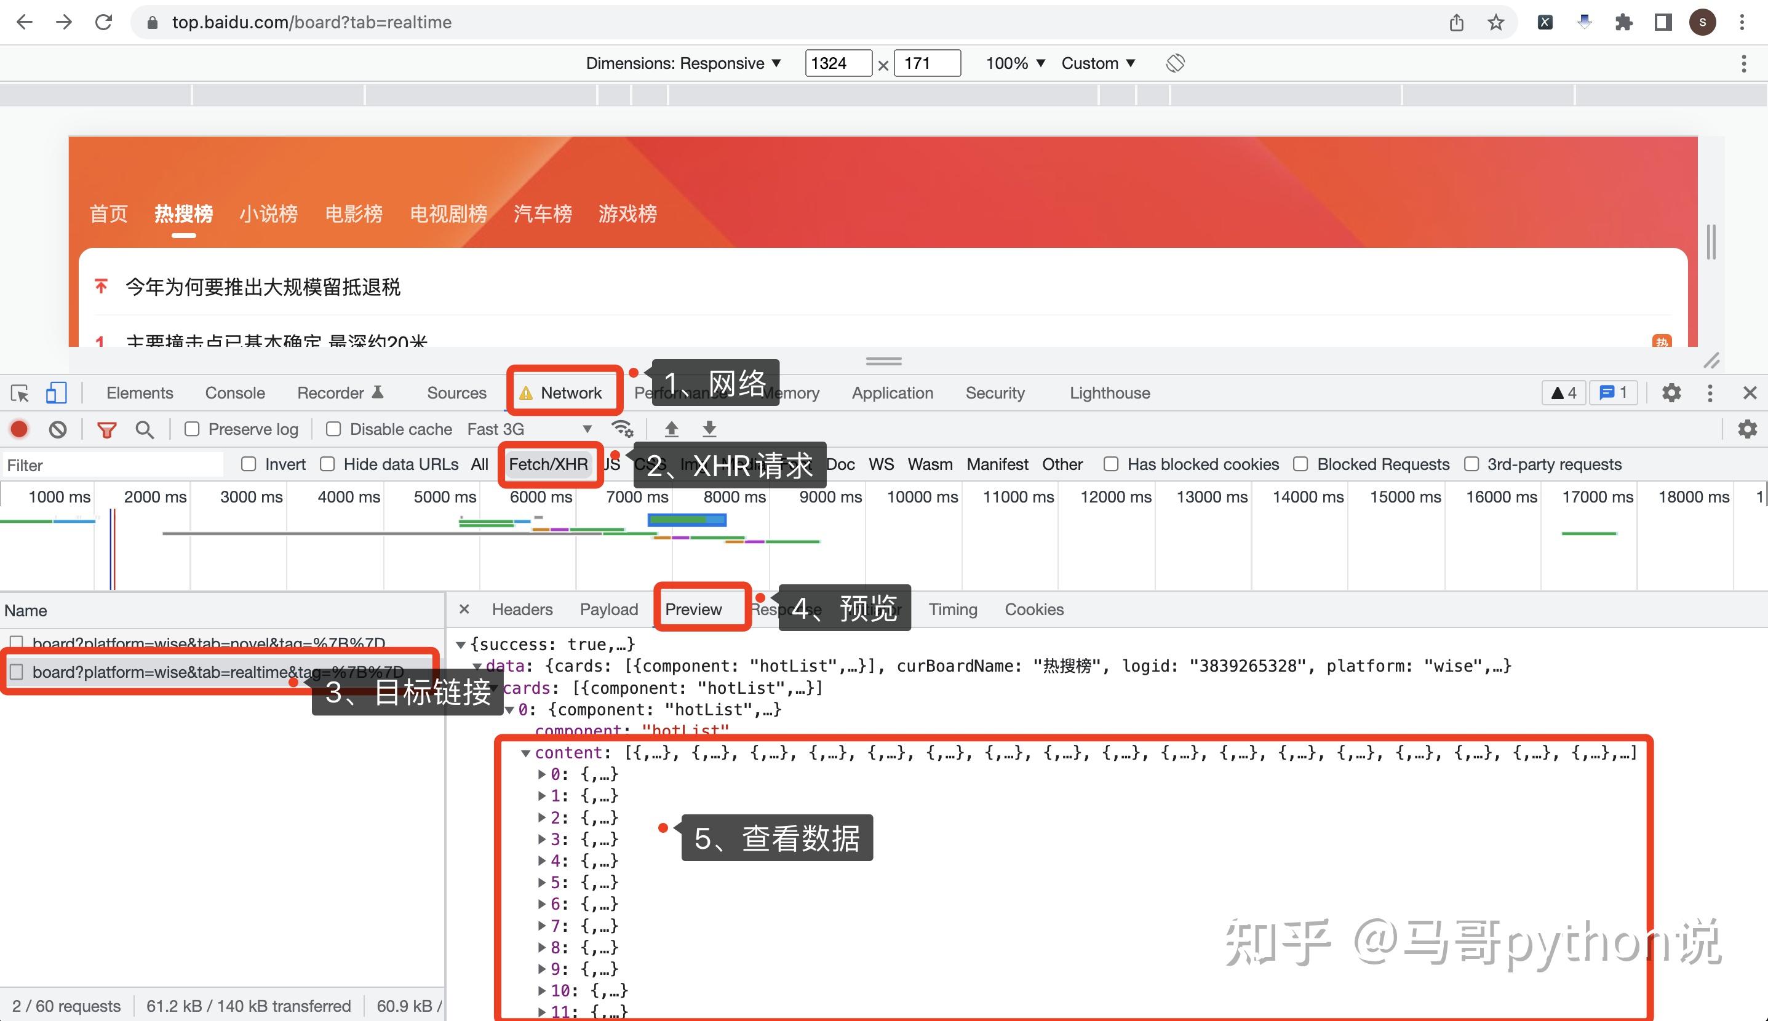Open the Fast 3G throttle dropdown

530,429
